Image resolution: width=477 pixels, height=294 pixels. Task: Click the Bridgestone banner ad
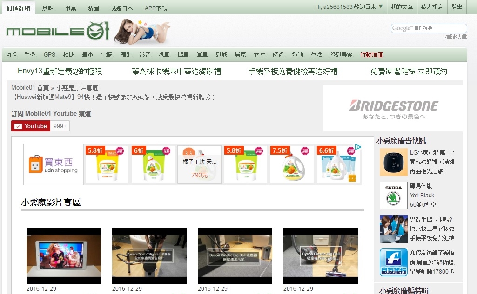(x=392, y=108)
